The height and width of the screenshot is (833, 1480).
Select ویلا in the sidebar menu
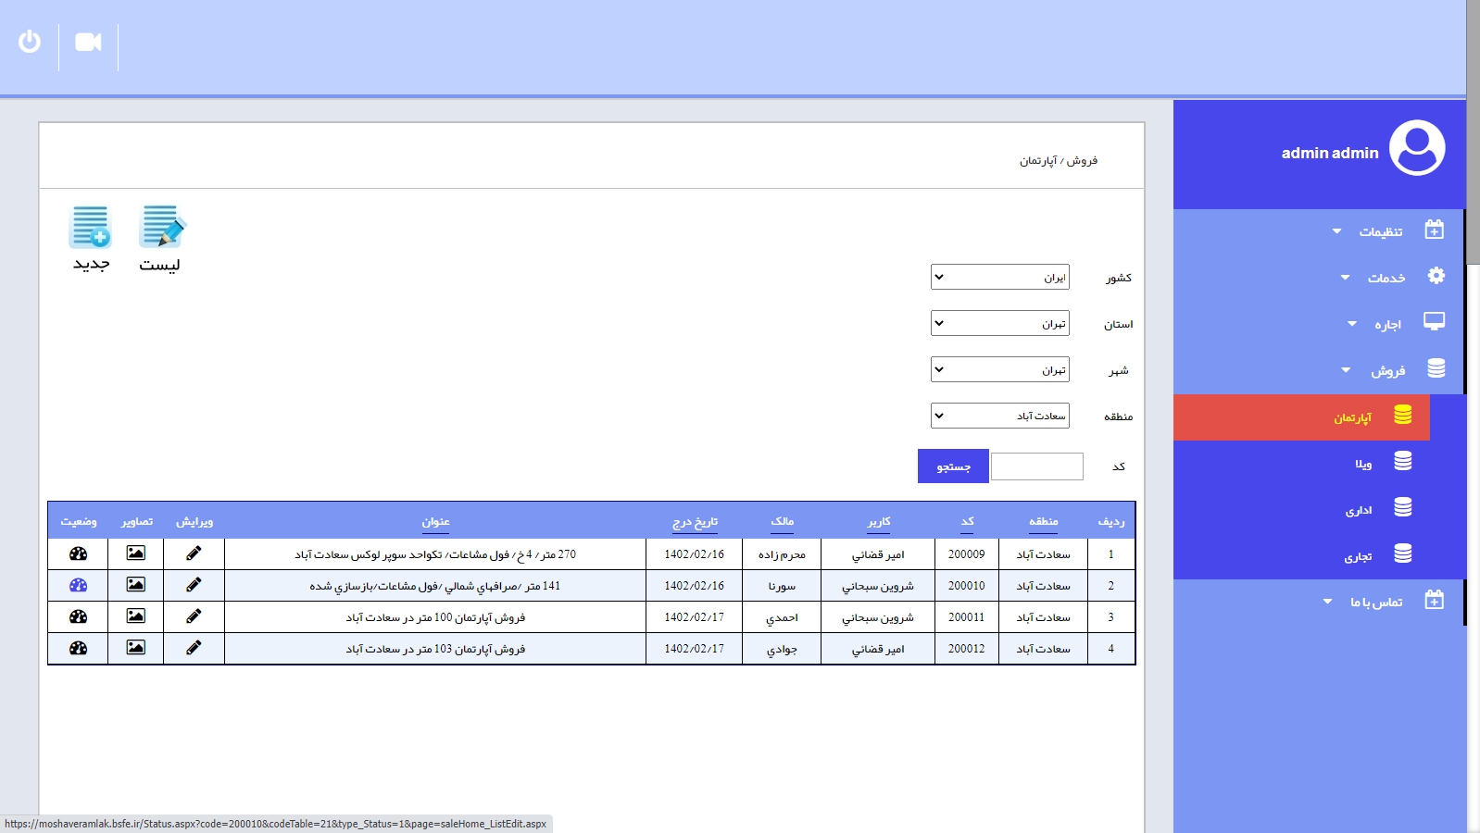click(1362, 464)
